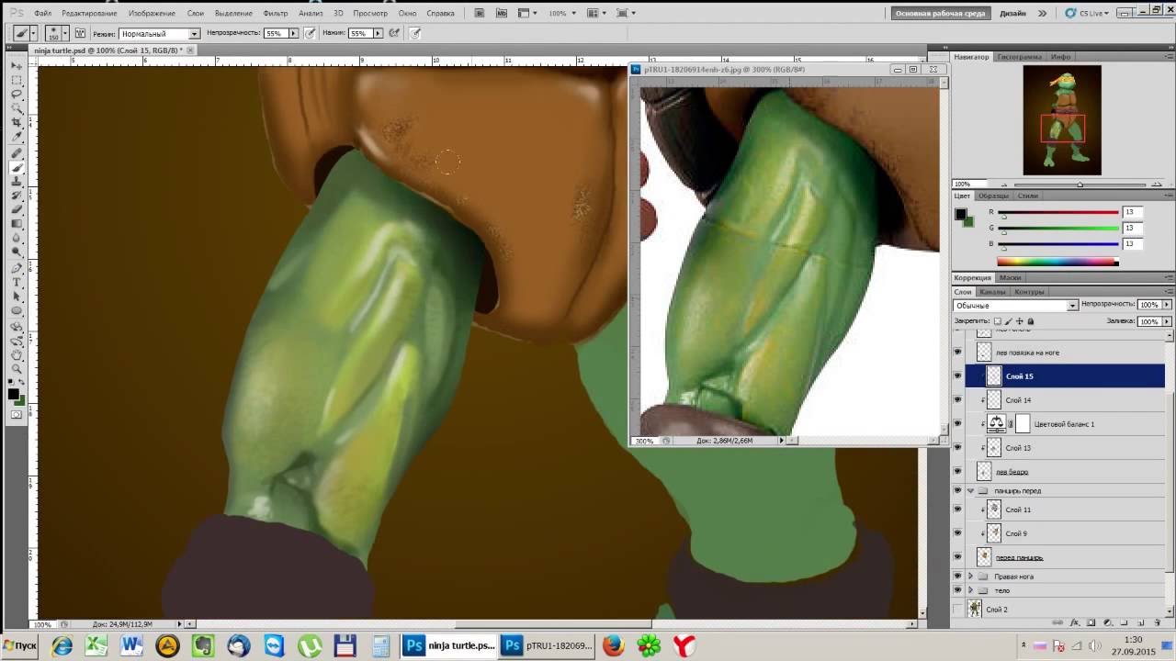This screenshot has height=661, width=1176.
Task: Launch Bridge from the application bar
Action: [x=480, y=13]
